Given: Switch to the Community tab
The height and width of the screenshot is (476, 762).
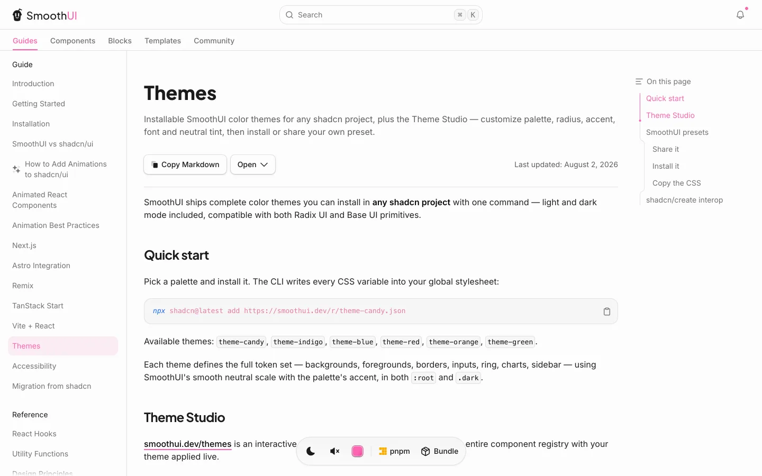Looking at the screenshot, I should coord(214,41).
